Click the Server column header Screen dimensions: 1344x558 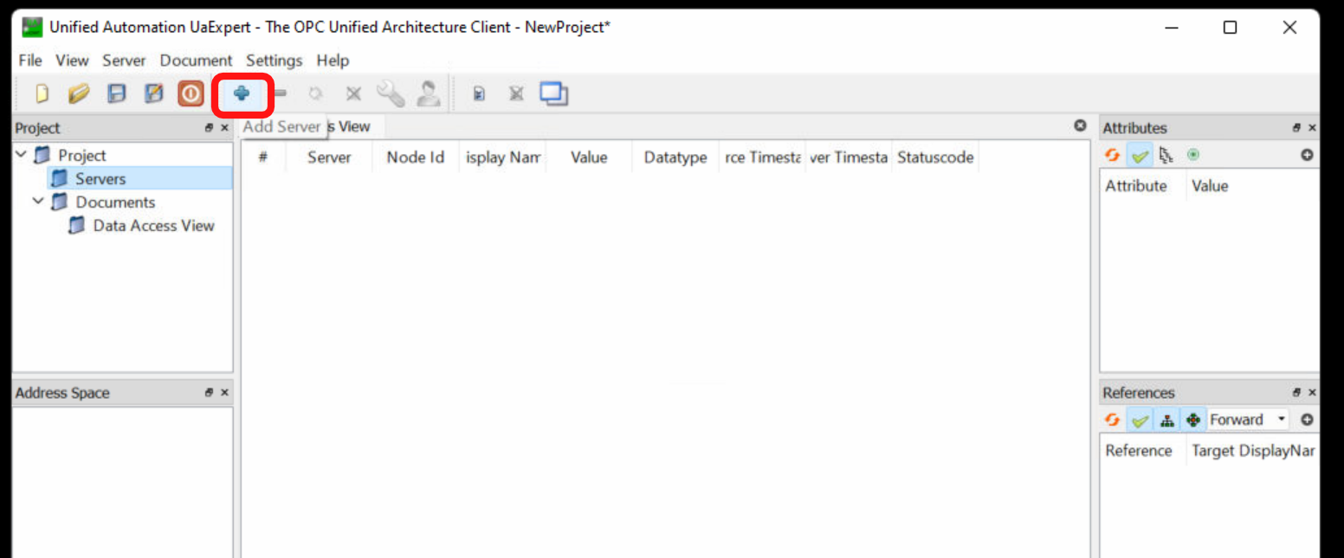pos(329,157)
